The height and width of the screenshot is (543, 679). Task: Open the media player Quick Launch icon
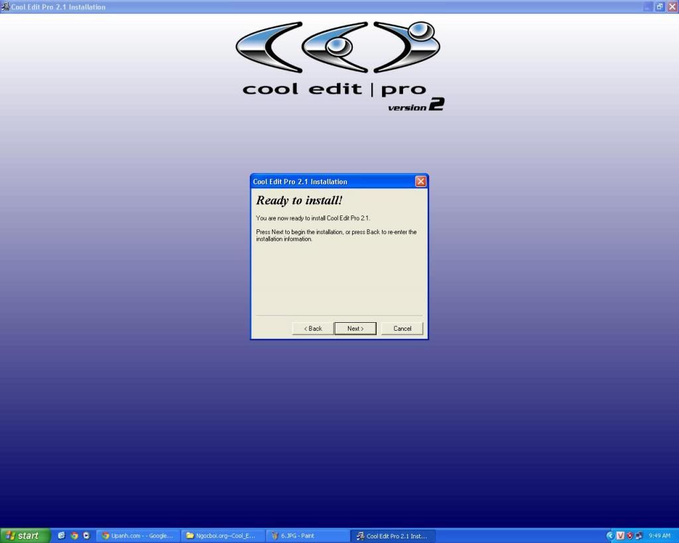pos(86,536)
